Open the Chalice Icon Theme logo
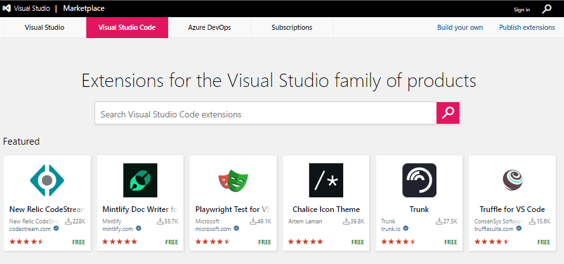Viewport: 564px width, 264px height. pyautogui.click(x=326, y=180)
